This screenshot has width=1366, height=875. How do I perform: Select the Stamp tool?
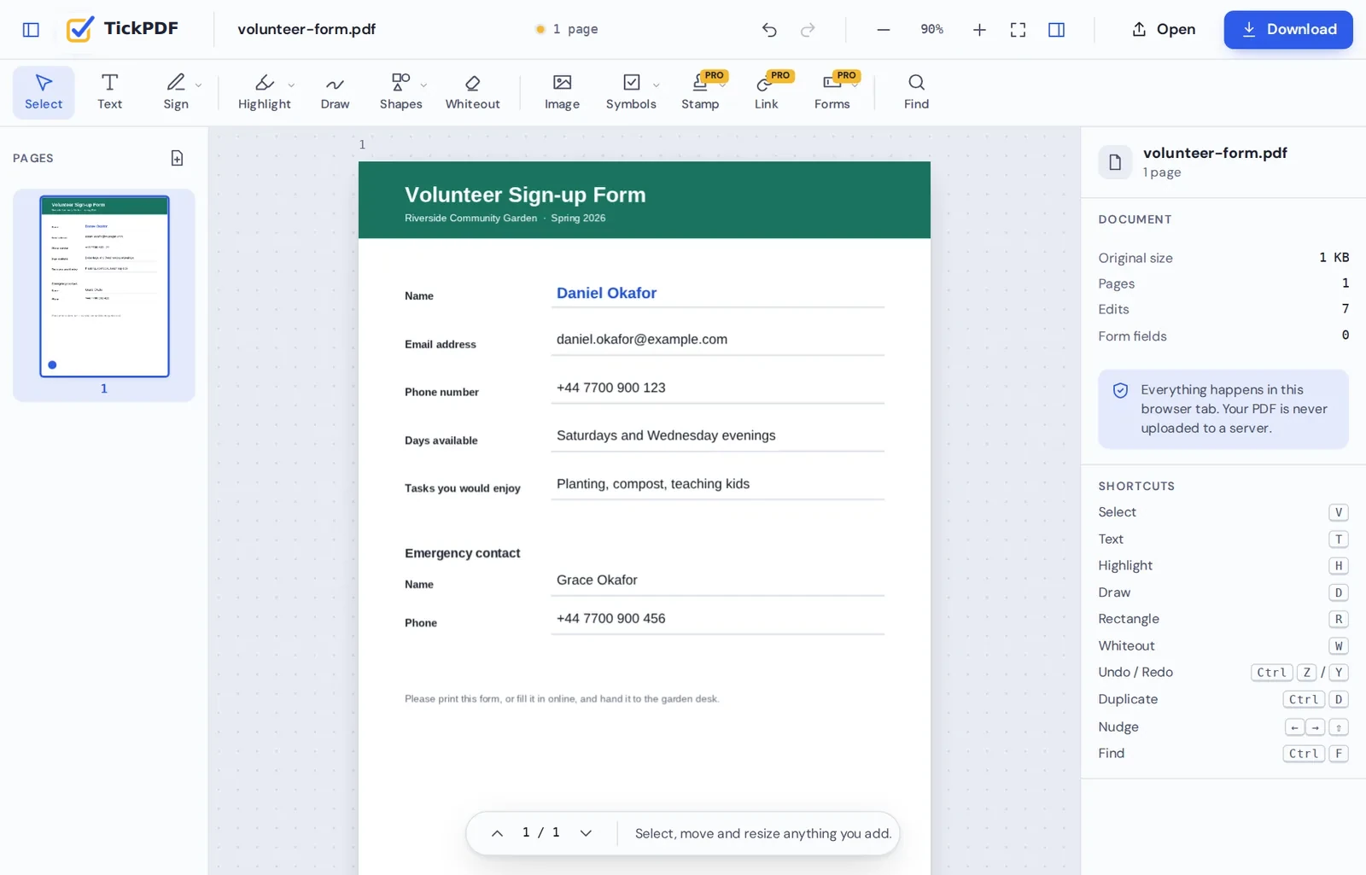tap(700, 92)
